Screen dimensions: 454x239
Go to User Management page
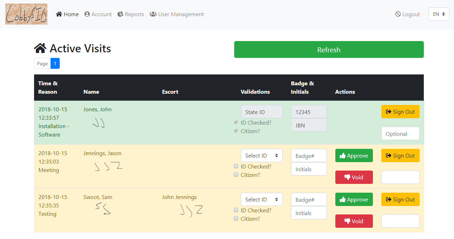pos(181,14)
